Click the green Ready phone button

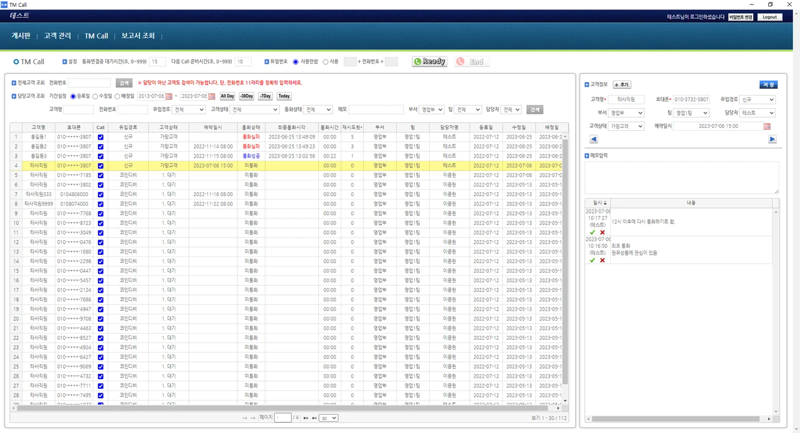(x=430, y=61)
